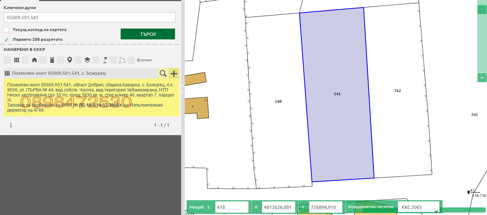
Task: Click the flag icon filter
Action: click(105, 60)
